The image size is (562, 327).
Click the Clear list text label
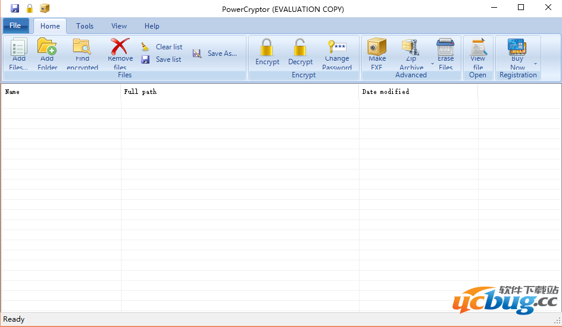(169, 47)
